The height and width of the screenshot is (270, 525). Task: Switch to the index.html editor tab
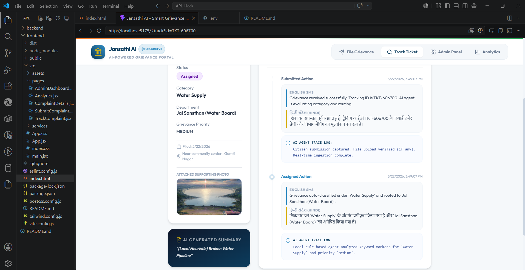[95, 18]
